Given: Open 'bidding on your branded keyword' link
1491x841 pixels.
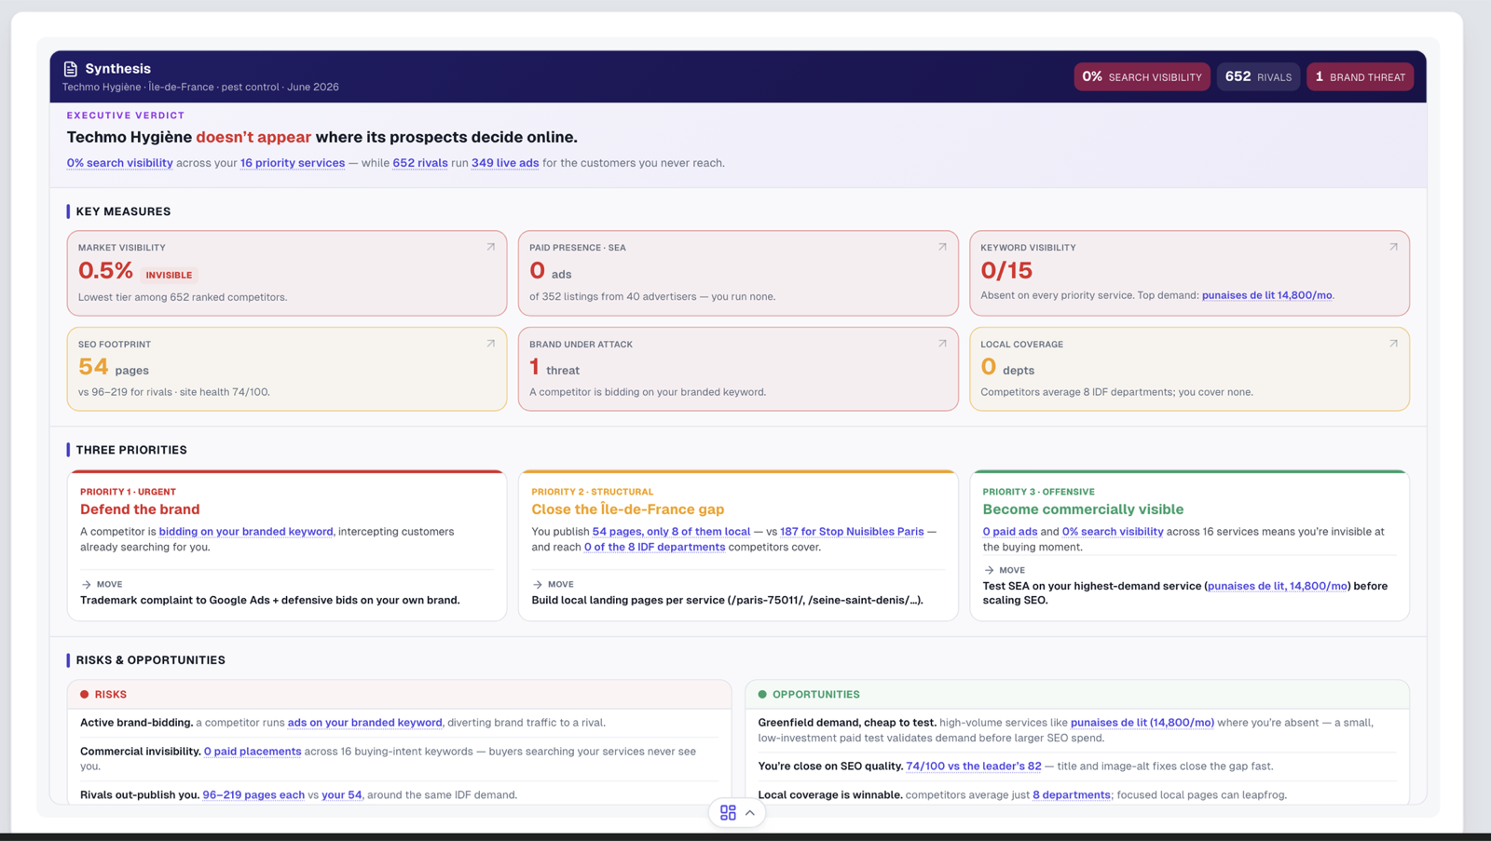Looking at the screenshot, I should pyautogui.click(x=246, y=532).
